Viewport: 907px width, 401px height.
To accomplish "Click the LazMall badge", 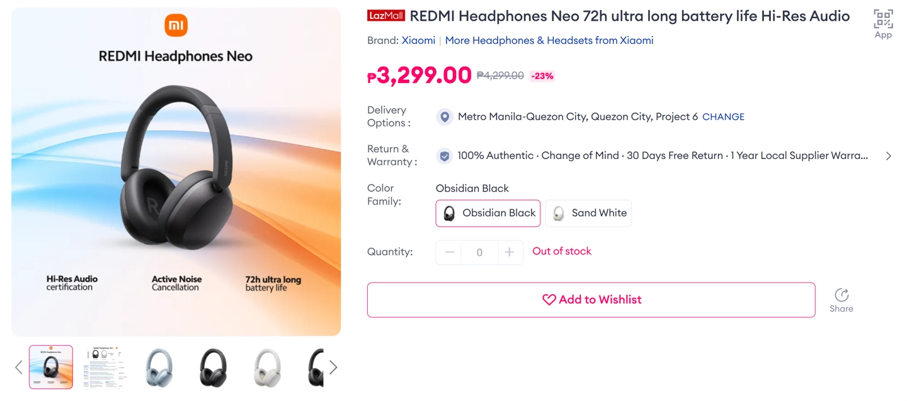I will point(386,16).
